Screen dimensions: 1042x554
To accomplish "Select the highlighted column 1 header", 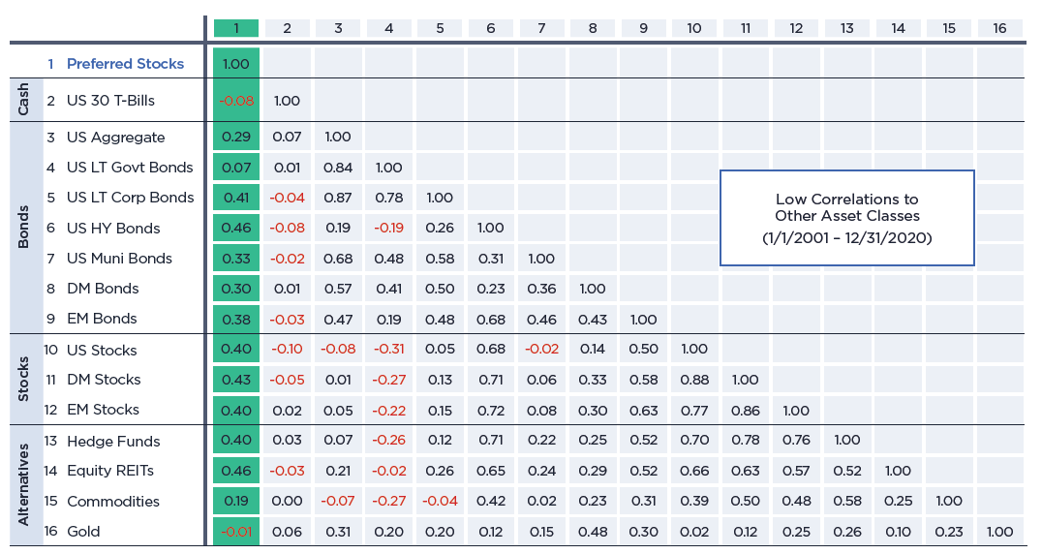I will (236, 28).
